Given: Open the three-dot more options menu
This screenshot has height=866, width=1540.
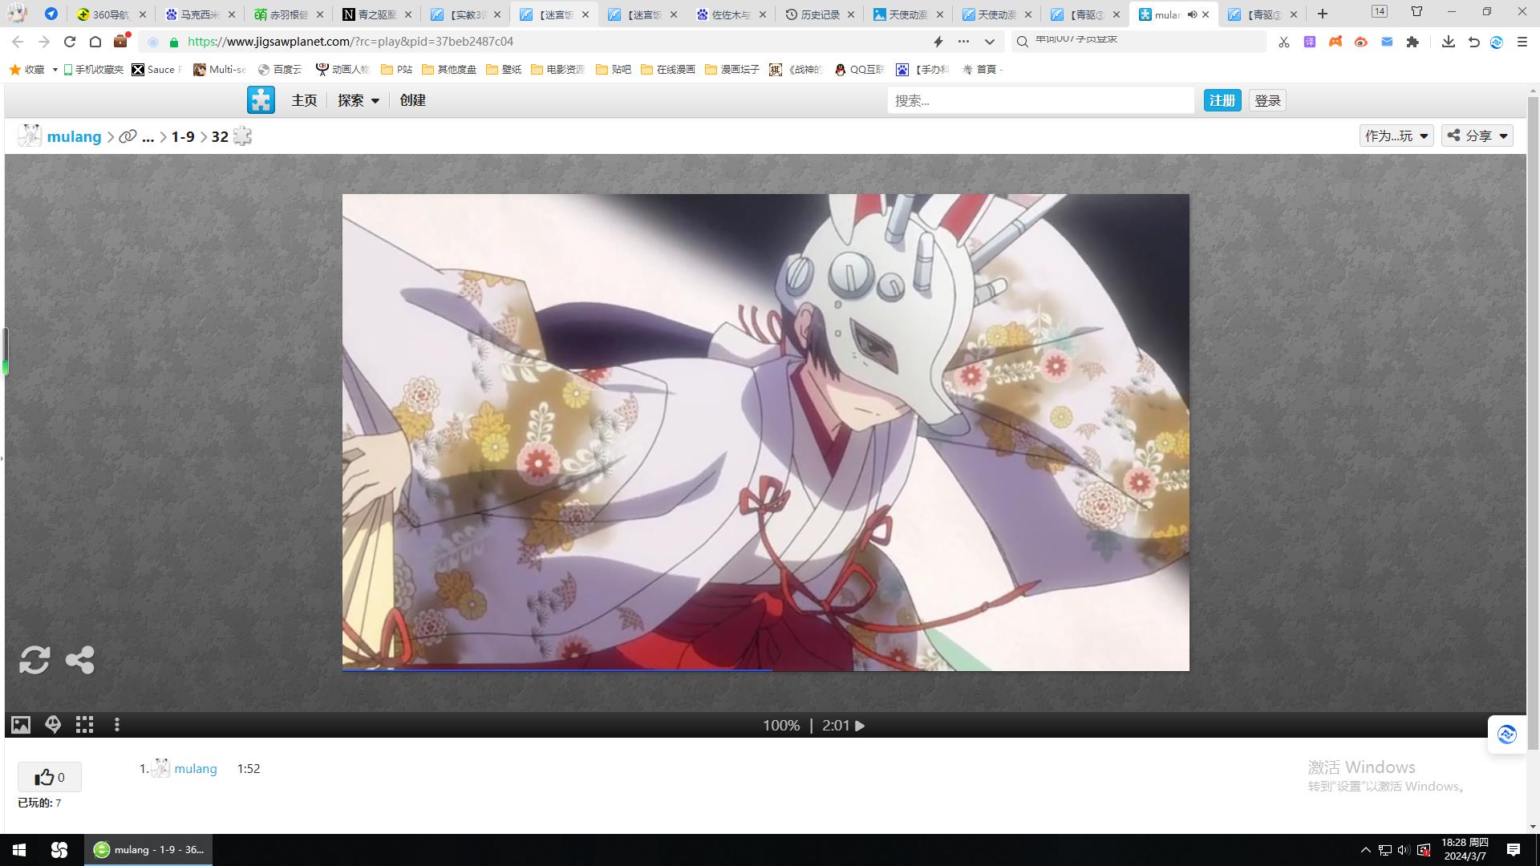Looking at the screenshot, I should click(x=117, y=725).
